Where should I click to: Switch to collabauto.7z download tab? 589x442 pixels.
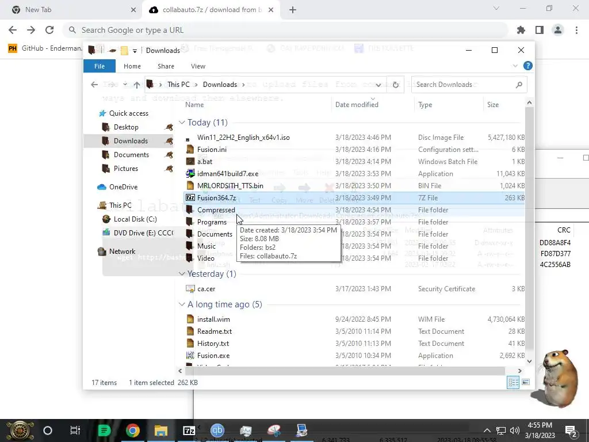[211, 10]
